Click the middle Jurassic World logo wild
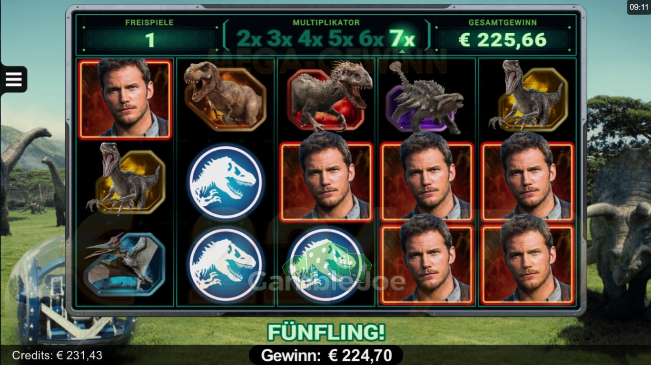The width and height of the screenshot is (651, 365). tap(225, 182)
